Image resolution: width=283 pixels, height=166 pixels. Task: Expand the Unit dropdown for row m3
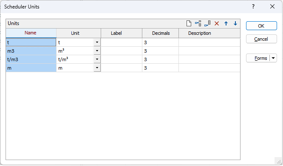tap(97, 51)
